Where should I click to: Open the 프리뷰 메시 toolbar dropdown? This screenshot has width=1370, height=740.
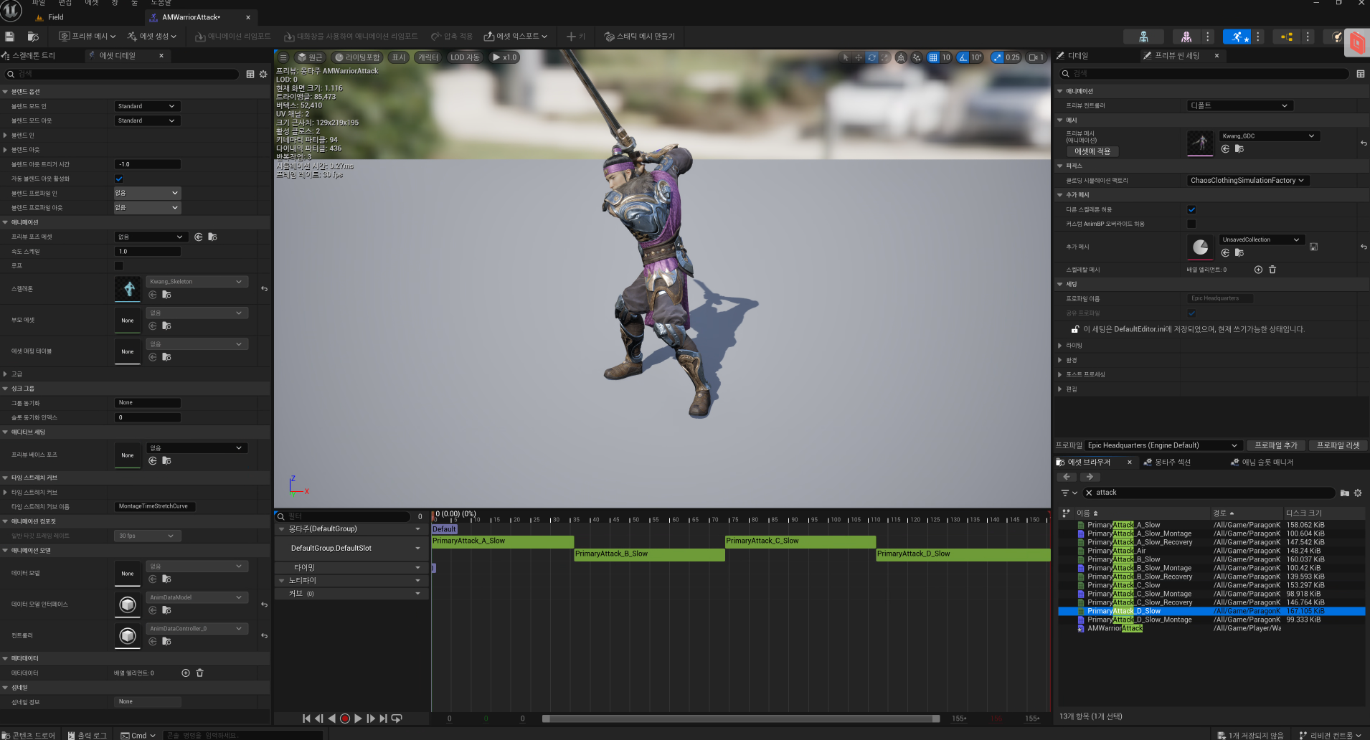point(87,37)
